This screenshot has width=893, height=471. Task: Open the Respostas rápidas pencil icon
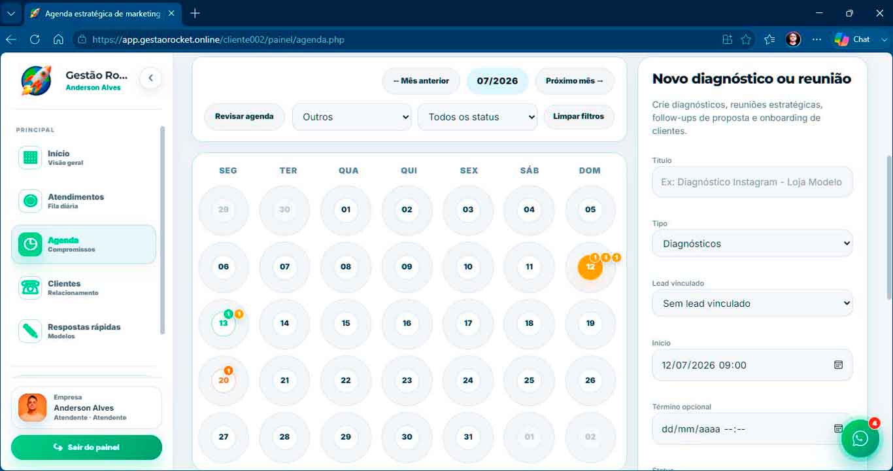[x=30, y=331]
